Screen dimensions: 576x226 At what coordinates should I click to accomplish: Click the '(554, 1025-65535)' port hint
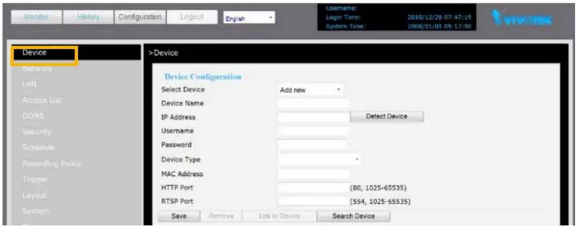click(x=380, y=201)
